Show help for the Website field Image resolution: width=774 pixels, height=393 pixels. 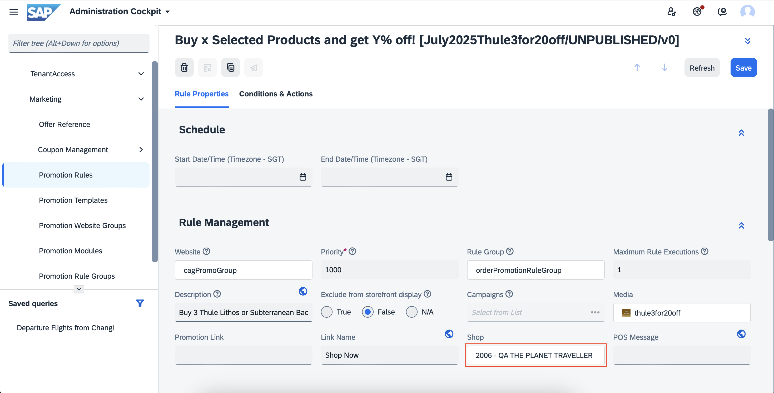[206, 251]
